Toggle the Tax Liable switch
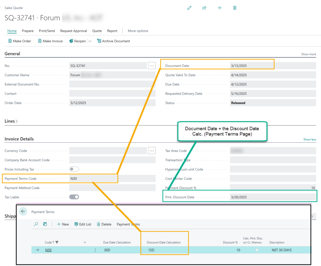This screenshot has width=321, height=266. tap(74, 197)
